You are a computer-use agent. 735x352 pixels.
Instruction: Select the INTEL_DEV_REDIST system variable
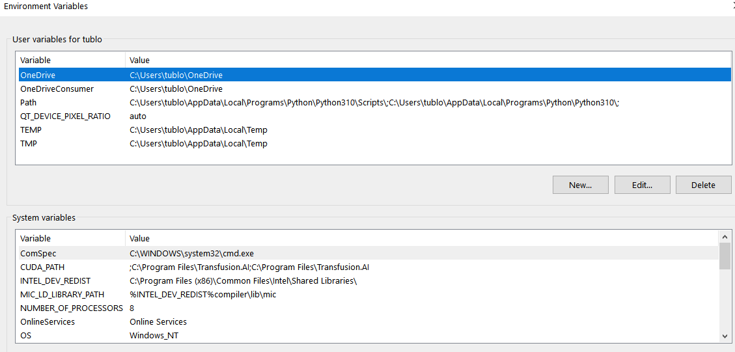tap(368, 281)
